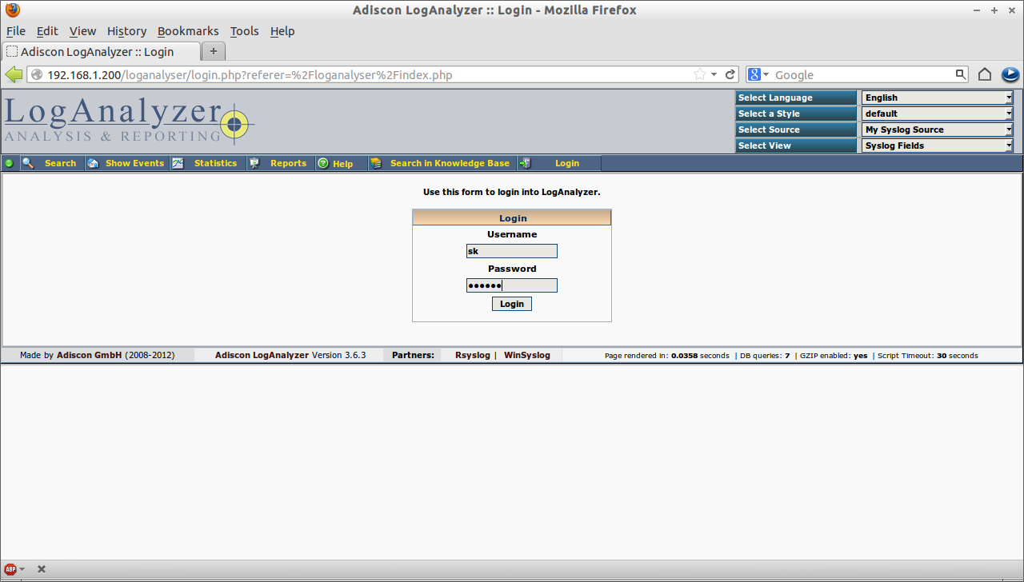Open the WinSyslog partner link
This screenshot has width=1024, height=582.
pos(527,355)
